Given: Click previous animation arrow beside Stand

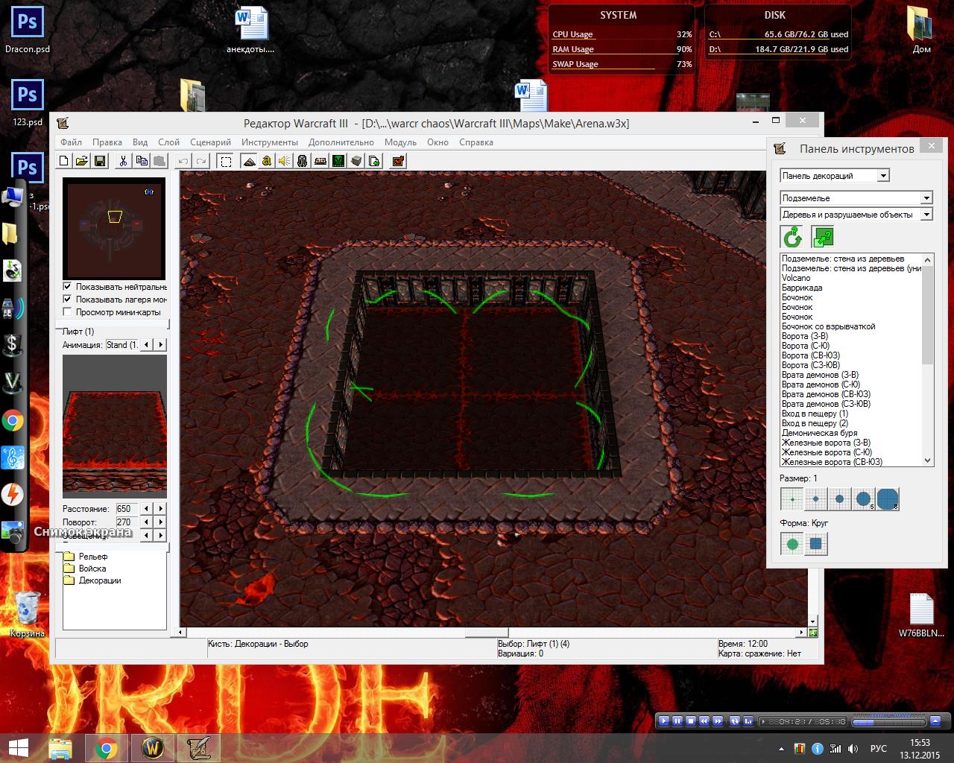Looking at the screenshot, I should (147, 345).
